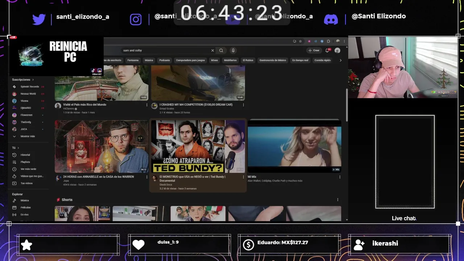Focus the 'sam and colby' search field
This screenshot has width=464, height=261.
click(x=165, y=50)
